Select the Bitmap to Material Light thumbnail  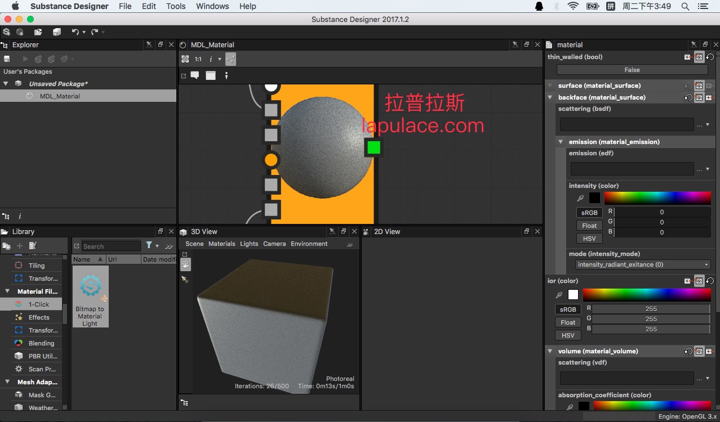click(90, 297)
